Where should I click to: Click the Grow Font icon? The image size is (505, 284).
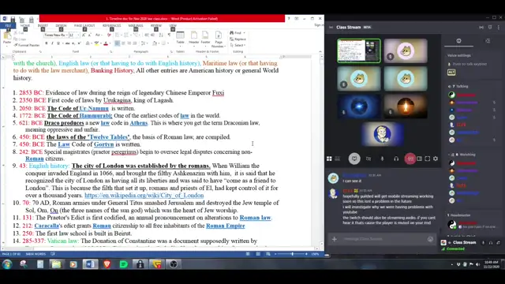click(84, 35)
